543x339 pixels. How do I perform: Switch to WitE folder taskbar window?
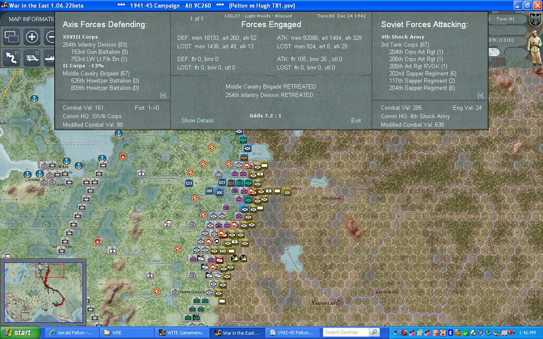tap(127, 333)
